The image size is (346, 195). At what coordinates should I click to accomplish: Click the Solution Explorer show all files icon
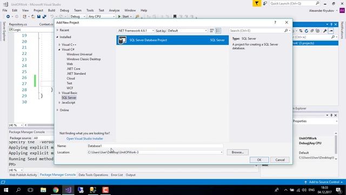pyautogui.click(x=317, y=31)
